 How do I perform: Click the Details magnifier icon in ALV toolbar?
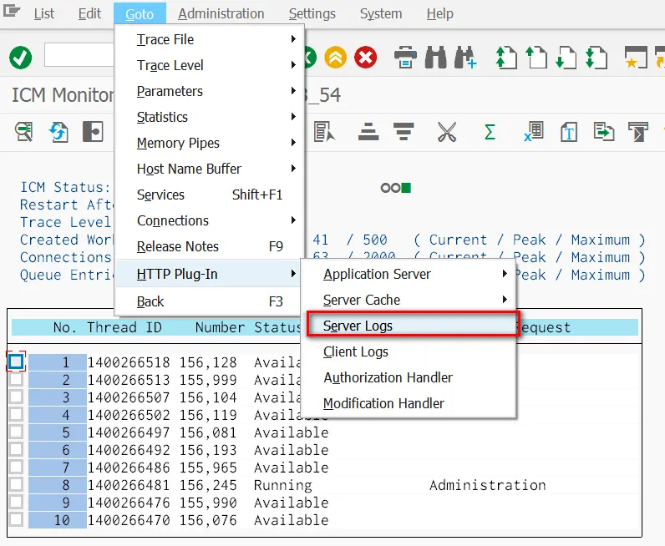[23, 132]
